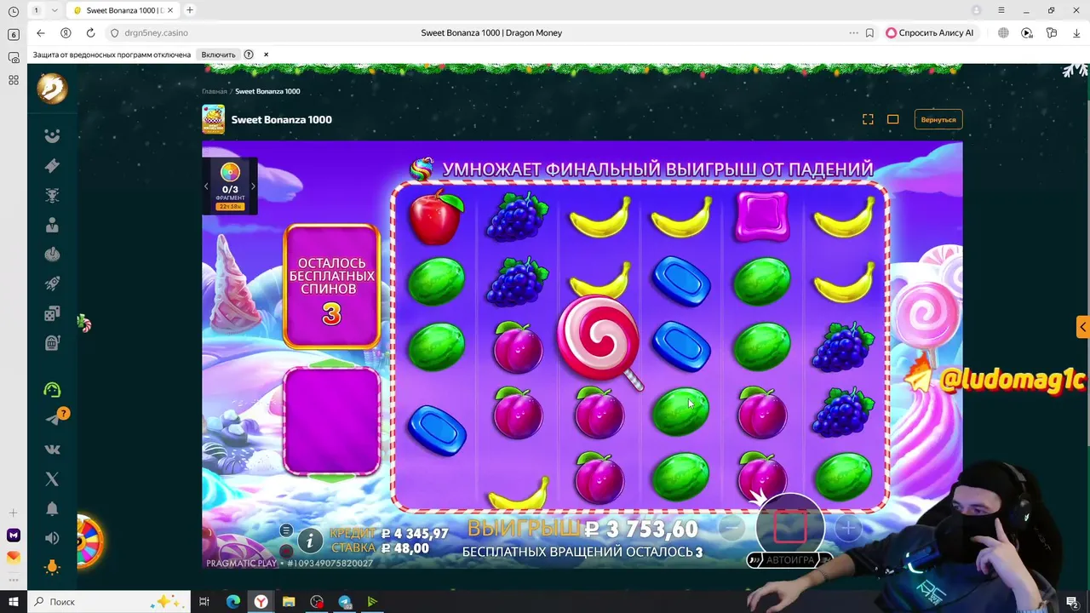Open the smiley face sidebar section
Viewport: 1090px width, 613px height.
click(52, 136)
